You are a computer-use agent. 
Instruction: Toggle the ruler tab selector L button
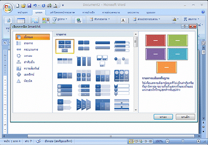(5, 43)
